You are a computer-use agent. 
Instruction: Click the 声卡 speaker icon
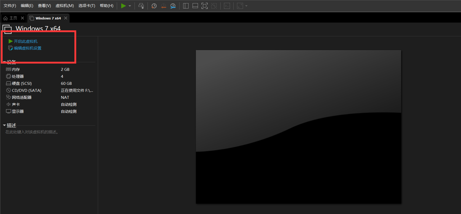[x=9, y=104]
